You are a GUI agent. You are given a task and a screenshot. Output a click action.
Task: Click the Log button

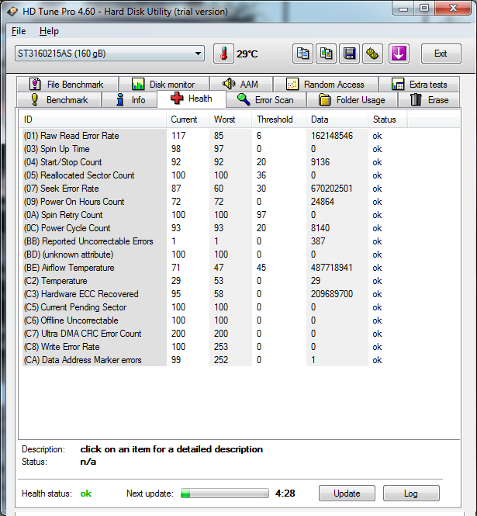(411, 493)
